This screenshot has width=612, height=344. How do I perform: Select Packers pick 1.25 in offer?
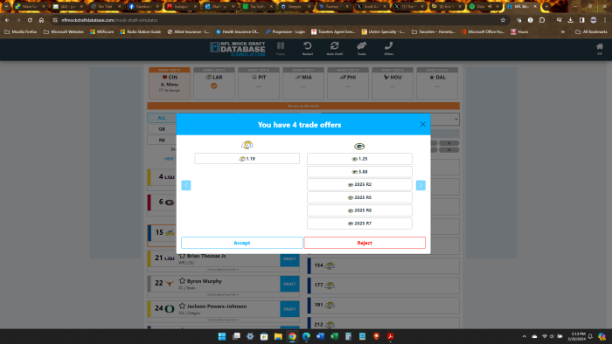click(359, 159)
